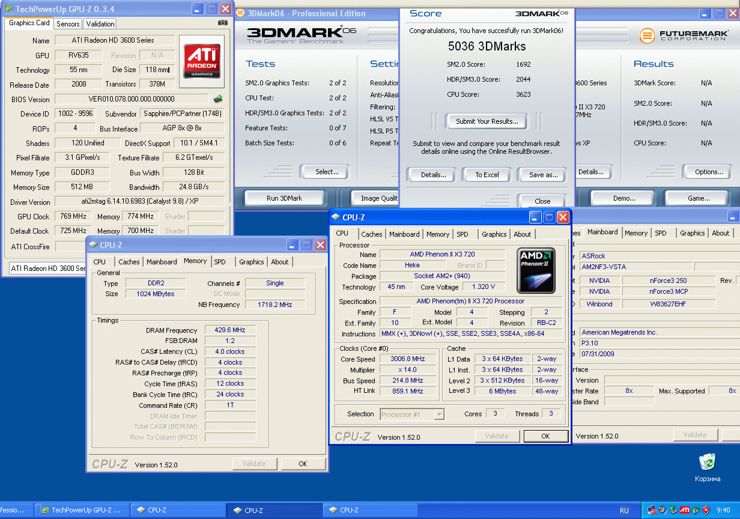Click the Futuremark Corporation logo
Screen dimensions: 740x519
[x=685, y=35]
